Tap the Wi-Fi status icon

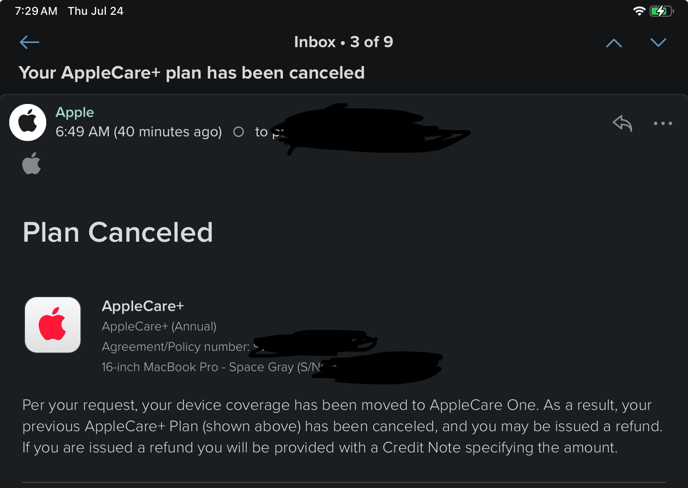click(639, 11)
